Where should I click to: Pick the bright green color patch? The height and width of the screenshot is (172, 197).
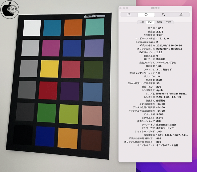(x=46, y=113)
